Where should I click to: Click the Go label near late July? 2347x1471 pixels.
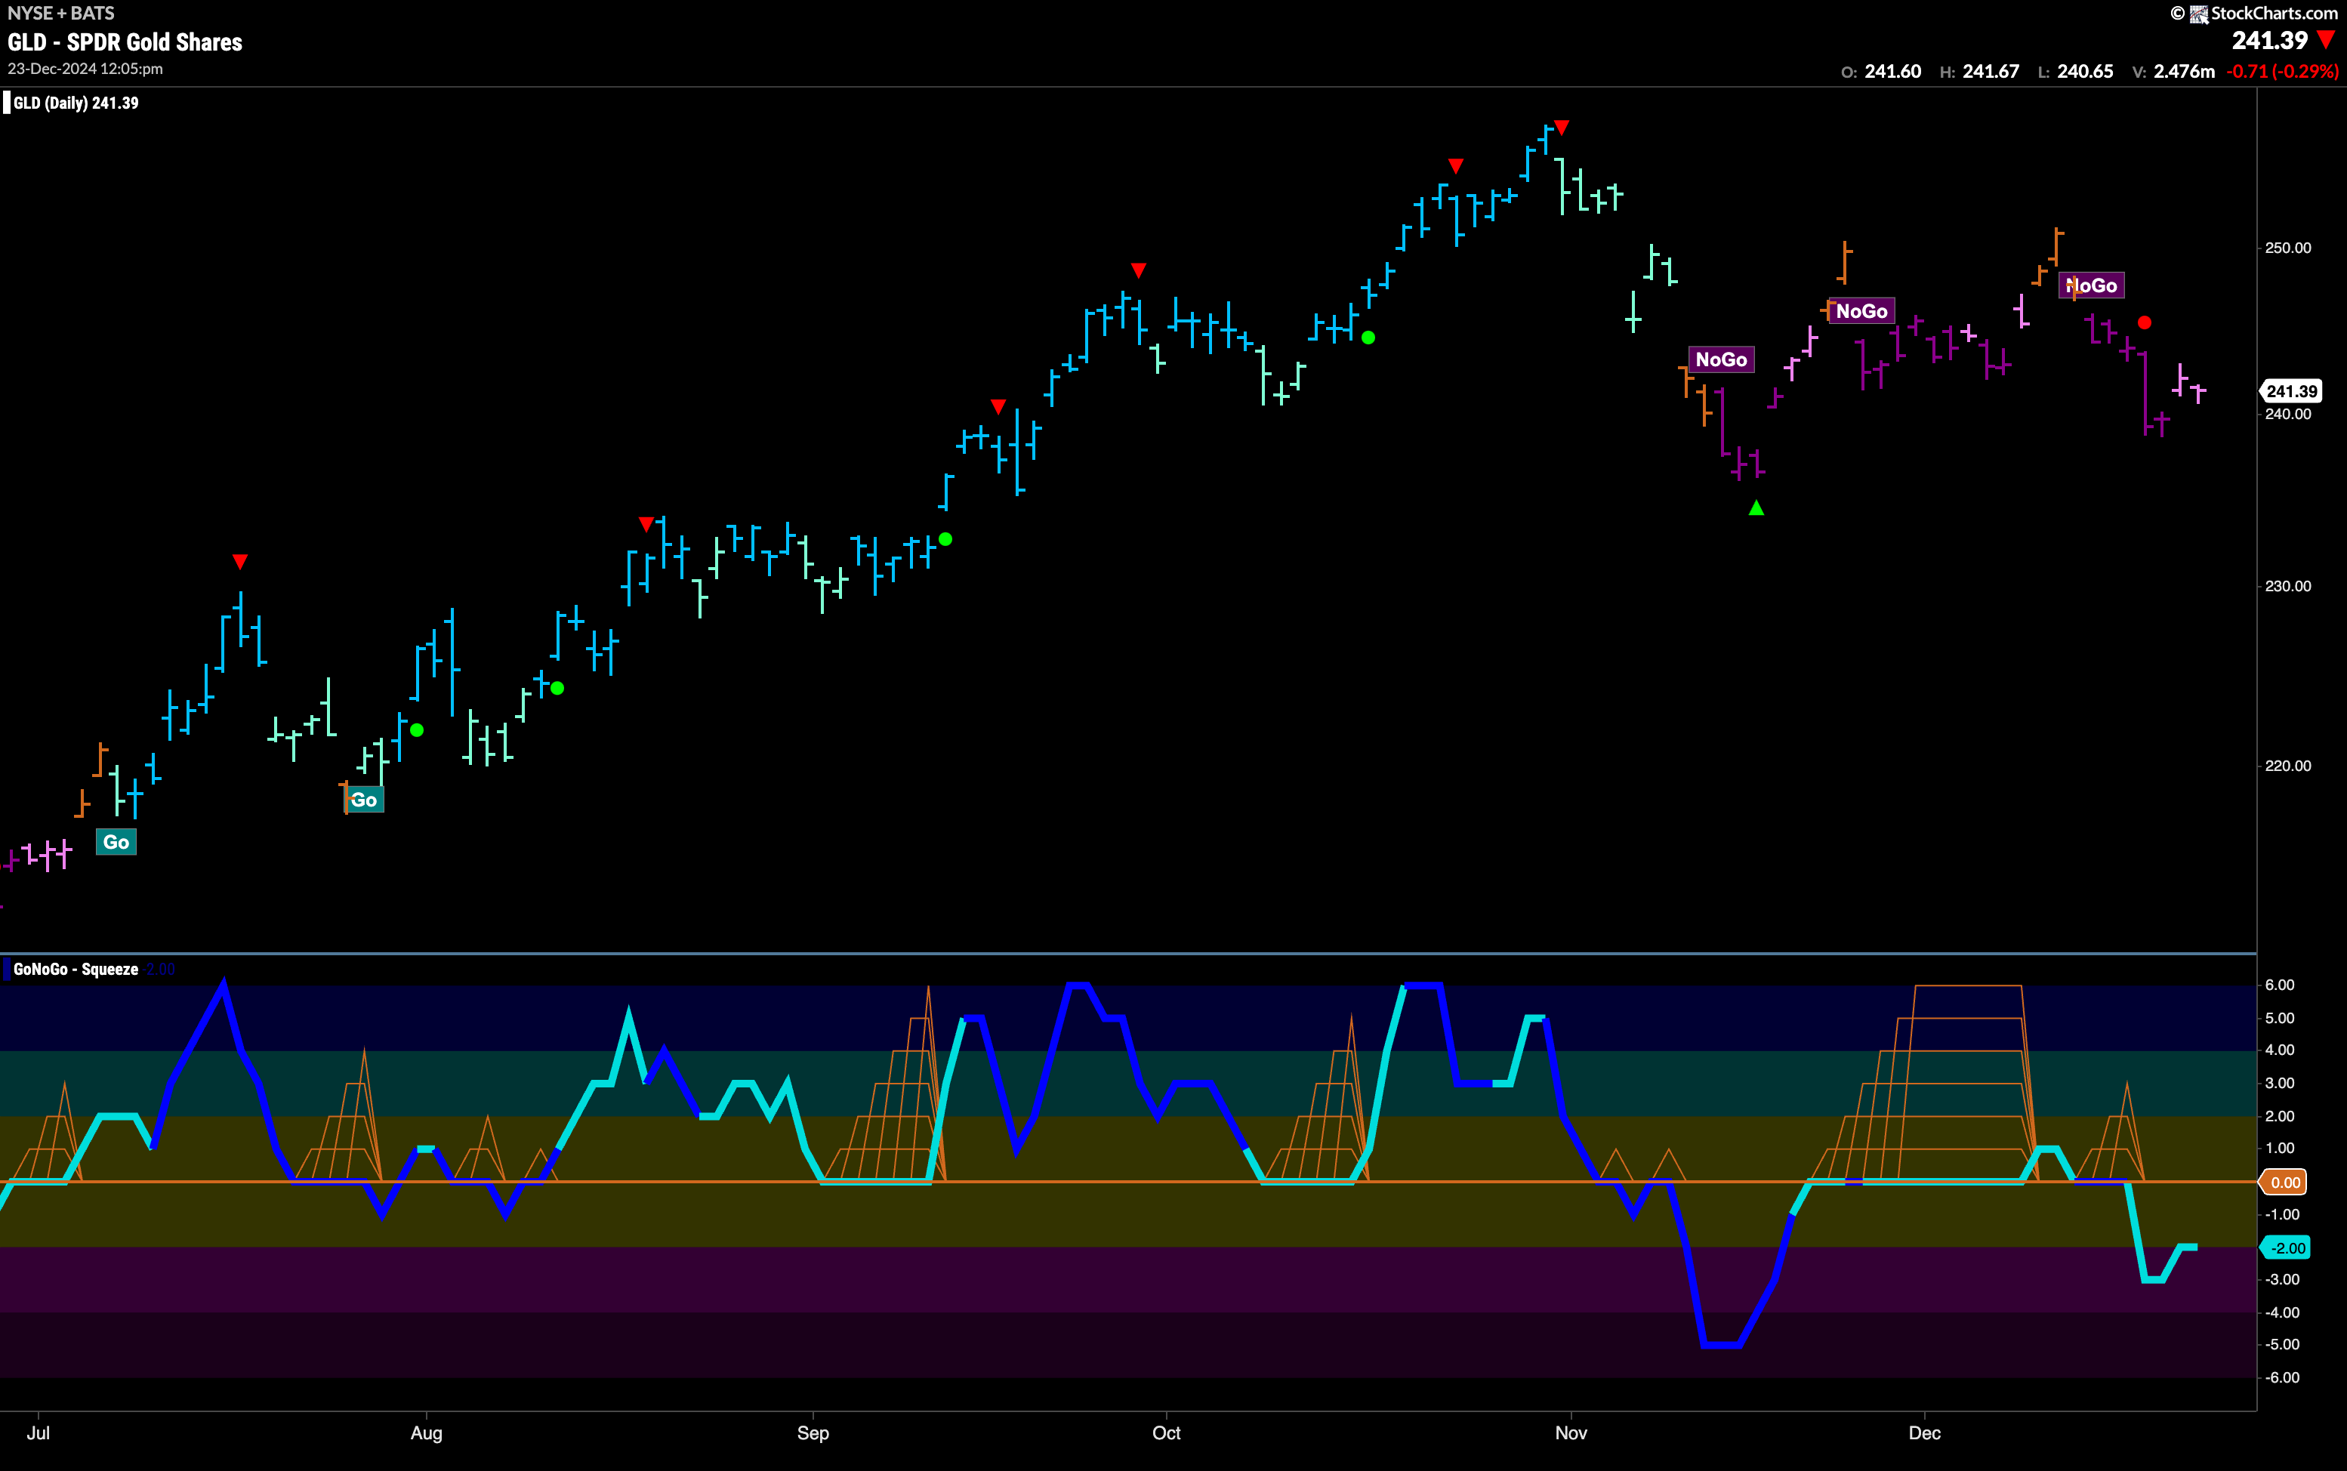pyautogui.click(x=364, y=800)
